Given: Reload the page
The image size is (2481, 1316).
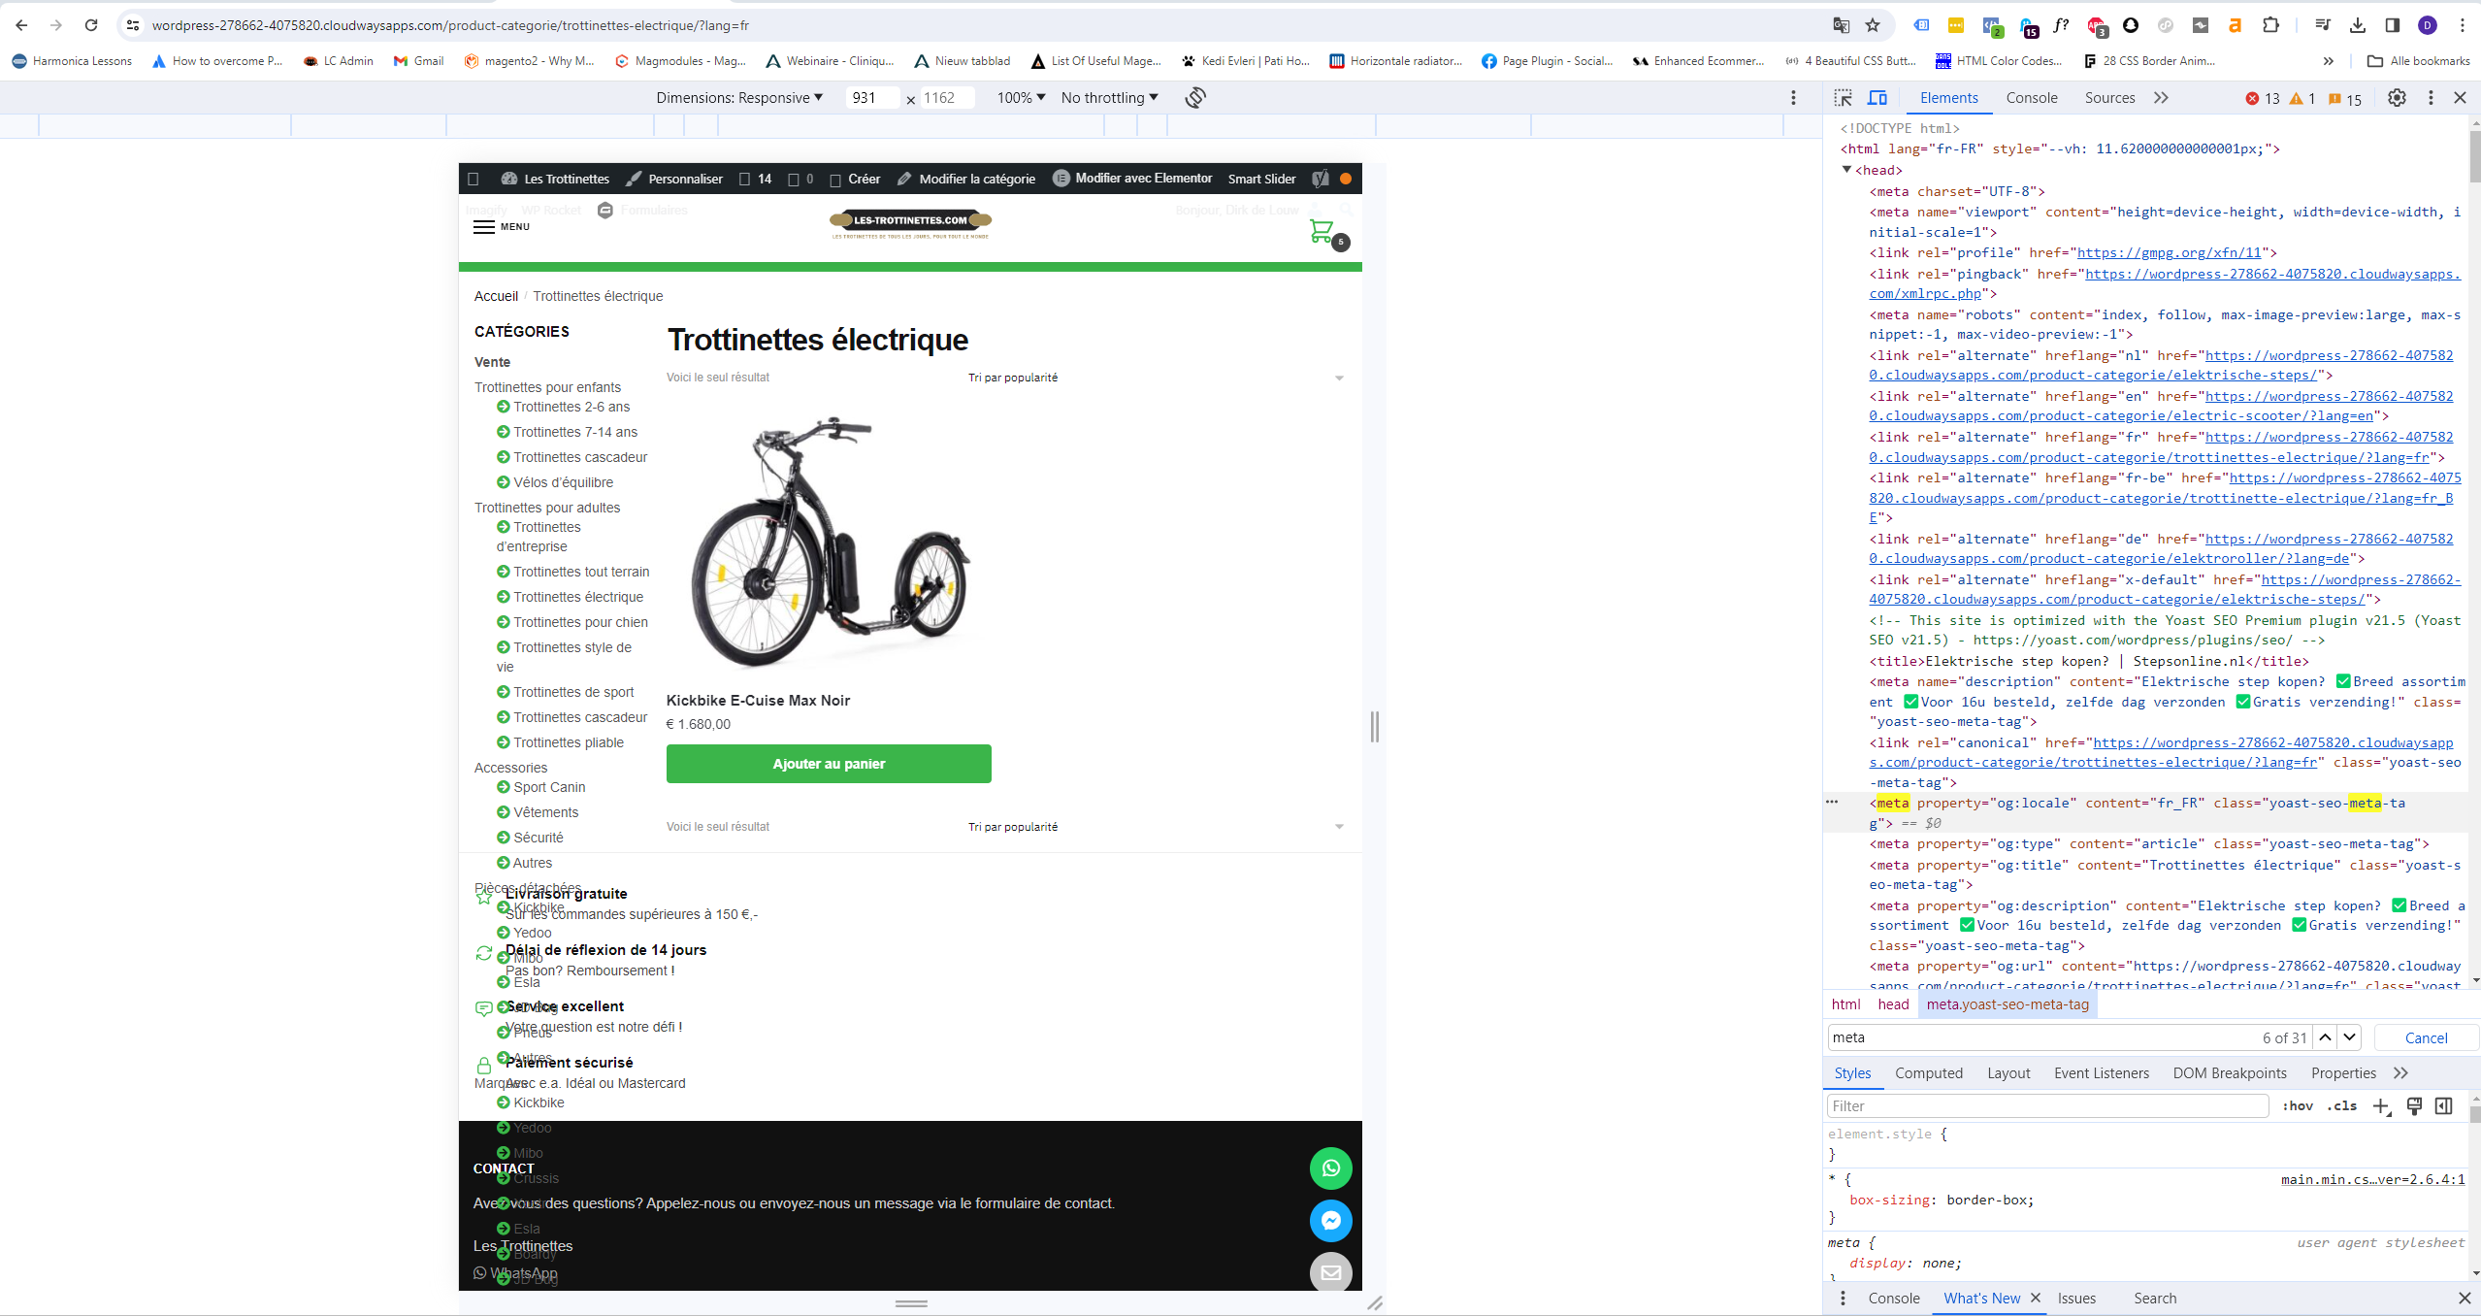Looking at the screenshot, I should click(91, 25).
